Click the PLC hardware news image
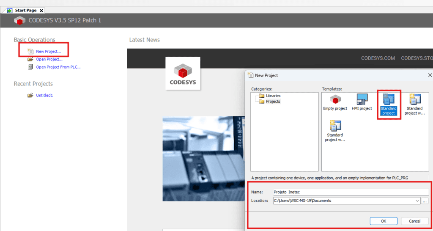 [x=203, y=159]
